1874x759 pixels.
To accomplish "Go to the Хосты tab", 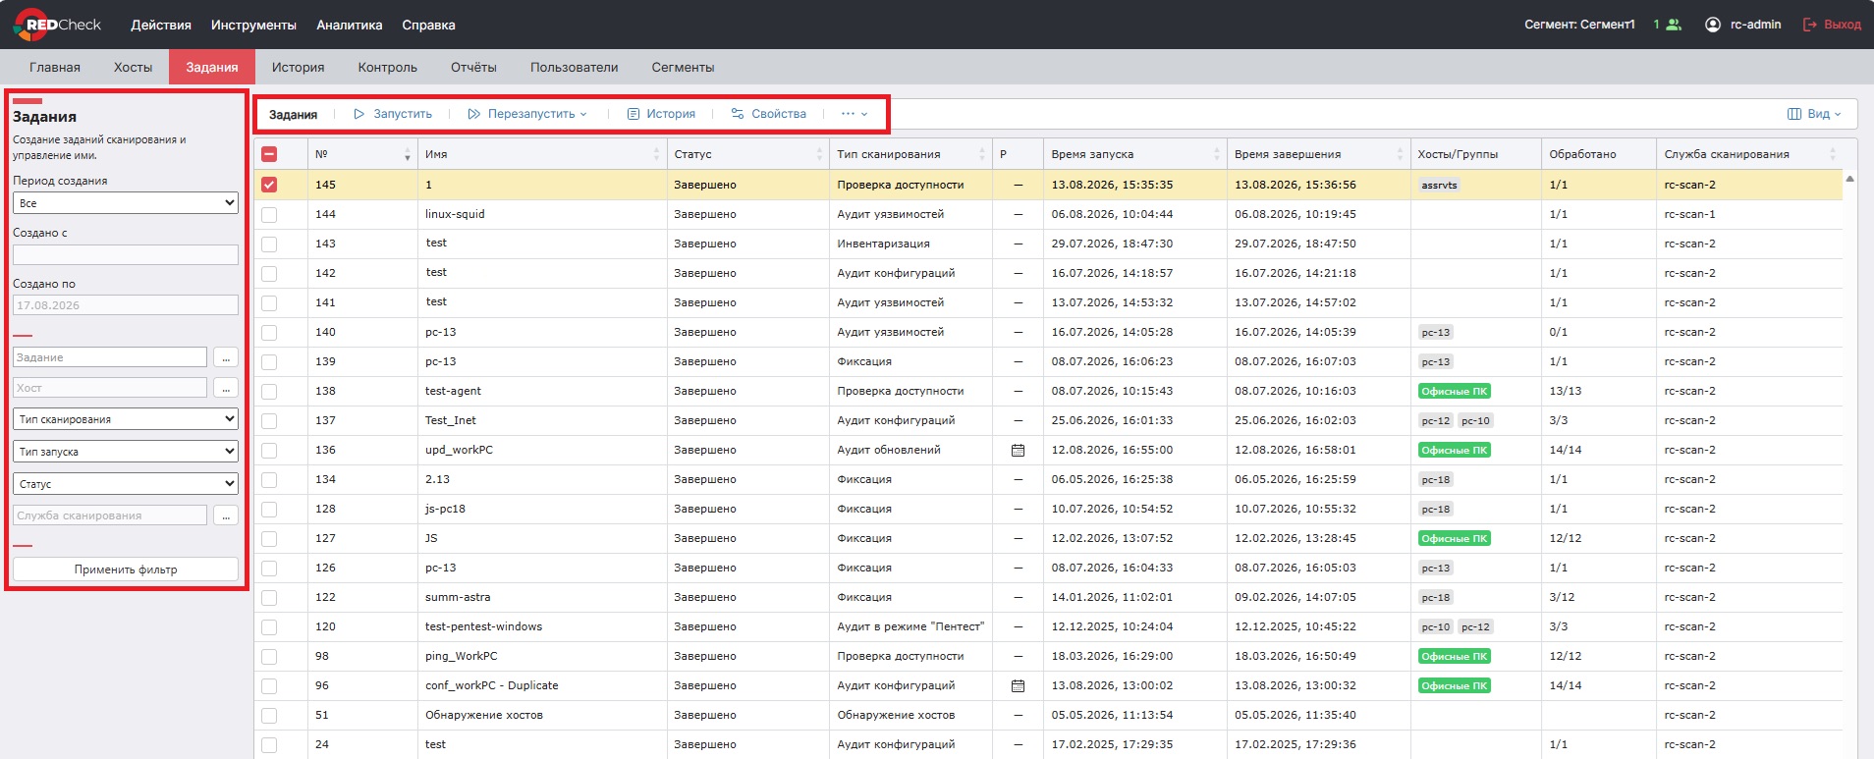I will click(x=133, y=67).
